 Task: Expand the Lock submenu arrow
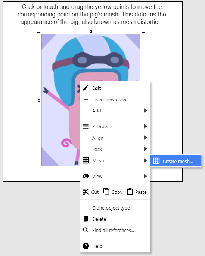(145, 149)
